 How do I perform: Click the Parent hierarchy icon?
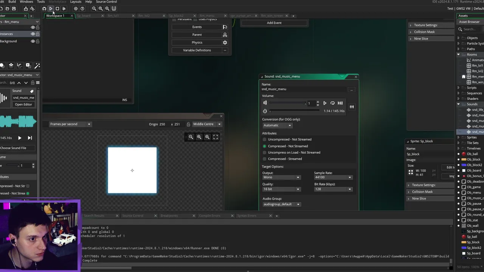click(225, 35)
